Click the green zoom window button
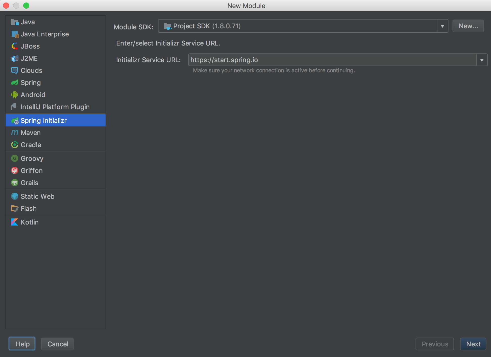This screenshot has height=357, width=491. pos(26,6)
